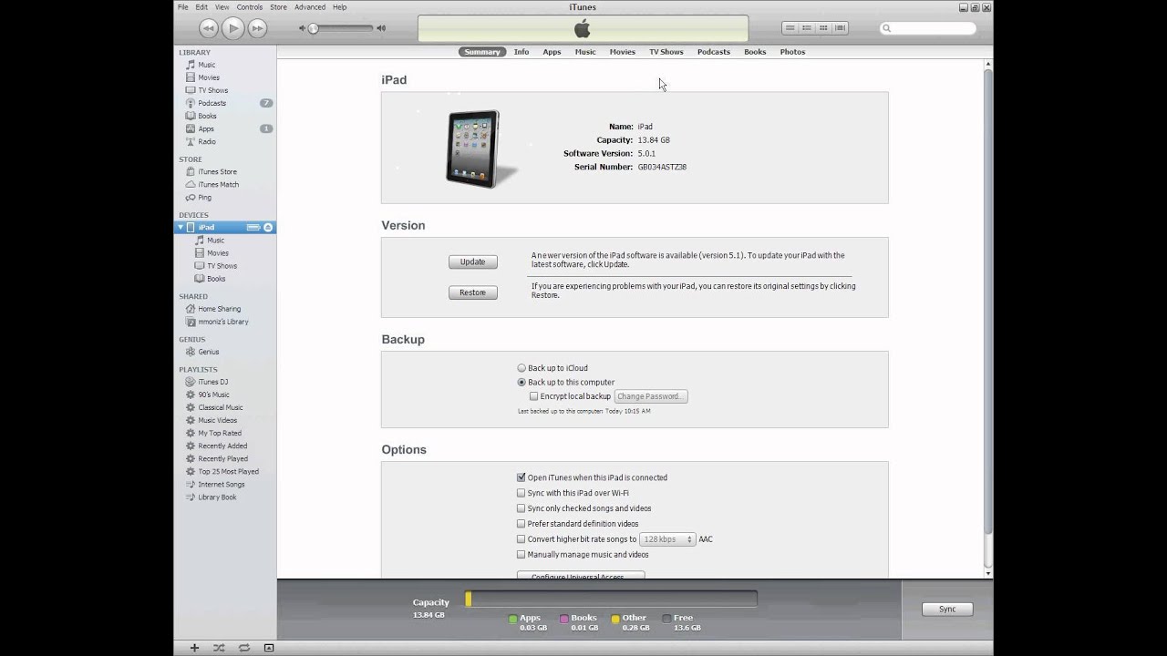Click the add playlist plus icon
The image size is (1167, 656).
pyautogui.click(x=194, y=648)
